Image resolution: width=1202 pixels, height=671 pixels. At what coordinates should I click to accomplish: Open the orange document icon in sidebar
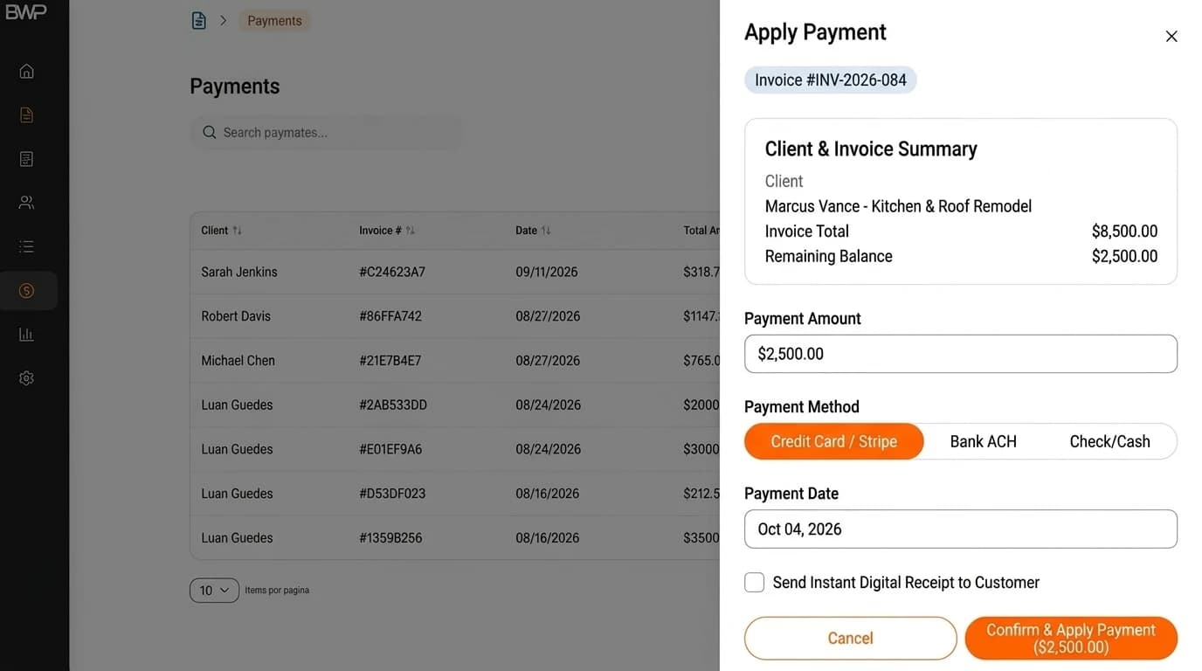[x=26, y=114]
